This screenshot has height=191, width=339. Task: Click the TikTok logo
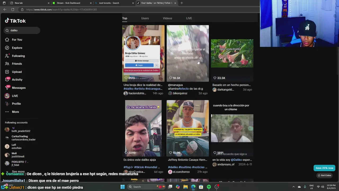15,21
